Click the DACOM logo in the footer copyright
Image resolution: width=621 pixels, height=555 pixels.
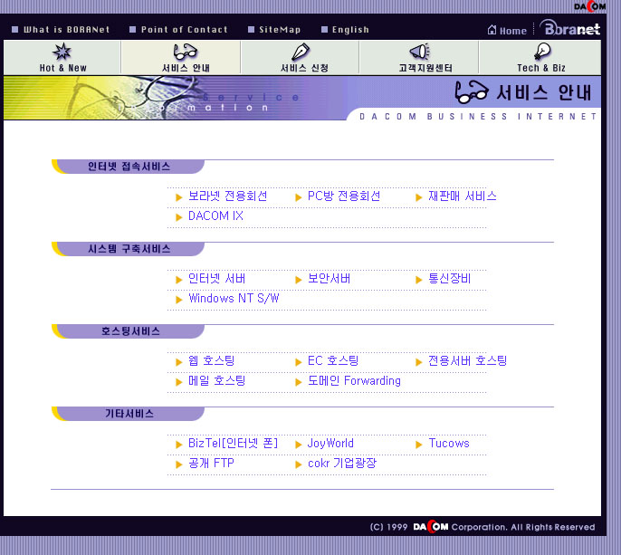(x=431, y=527)
